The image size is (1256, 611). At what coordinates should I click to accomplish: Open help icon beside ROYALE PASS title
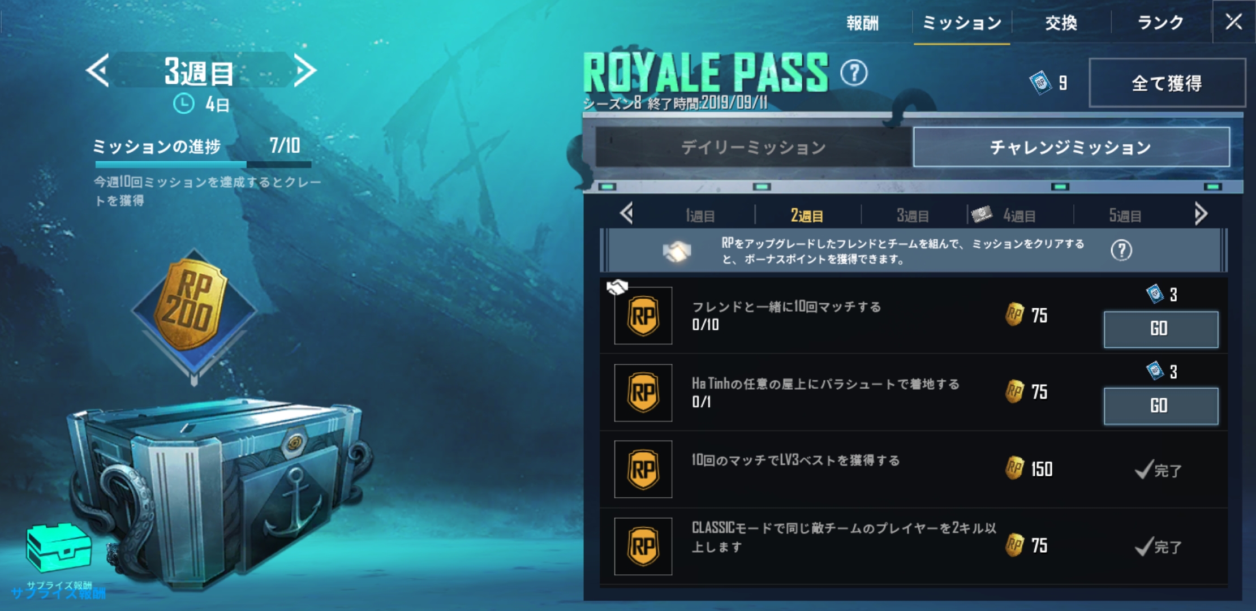(853, 72)
